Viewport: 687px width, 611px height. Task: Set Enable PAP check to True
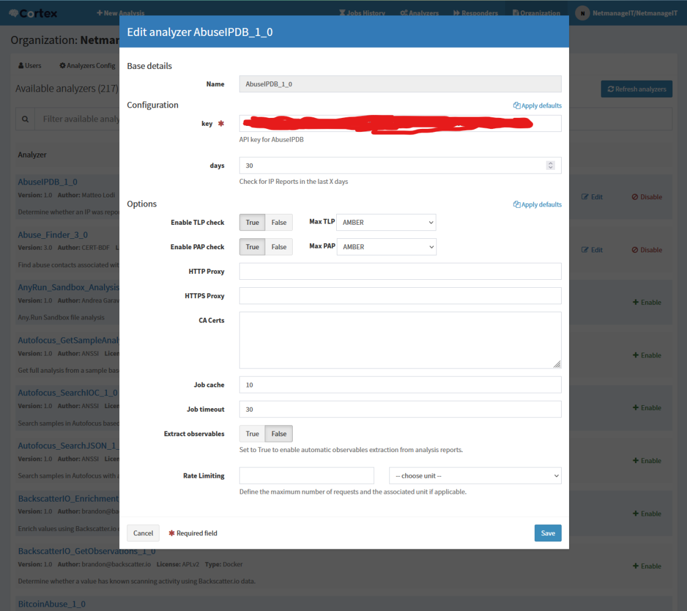coord(252,247)
